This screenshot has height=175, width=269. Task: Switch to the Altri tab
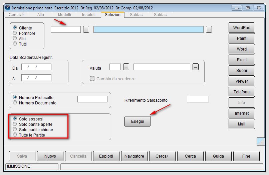click(40, 15)
